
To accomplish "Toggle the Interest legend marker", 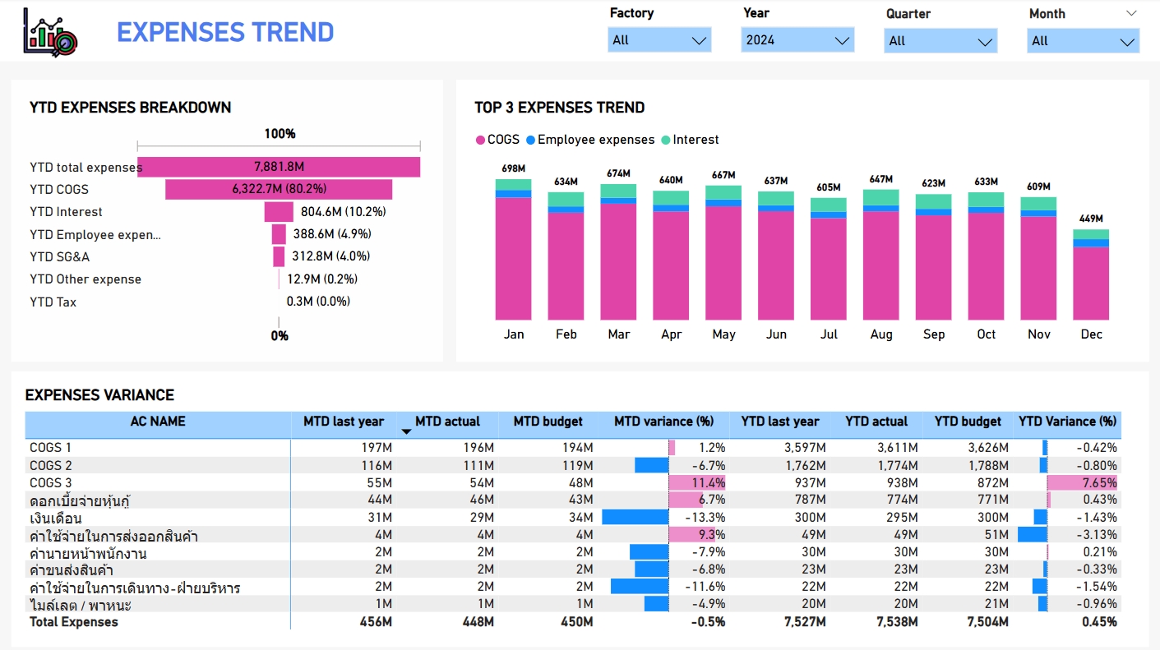I will pyautogui.click(x=665, y=140).
